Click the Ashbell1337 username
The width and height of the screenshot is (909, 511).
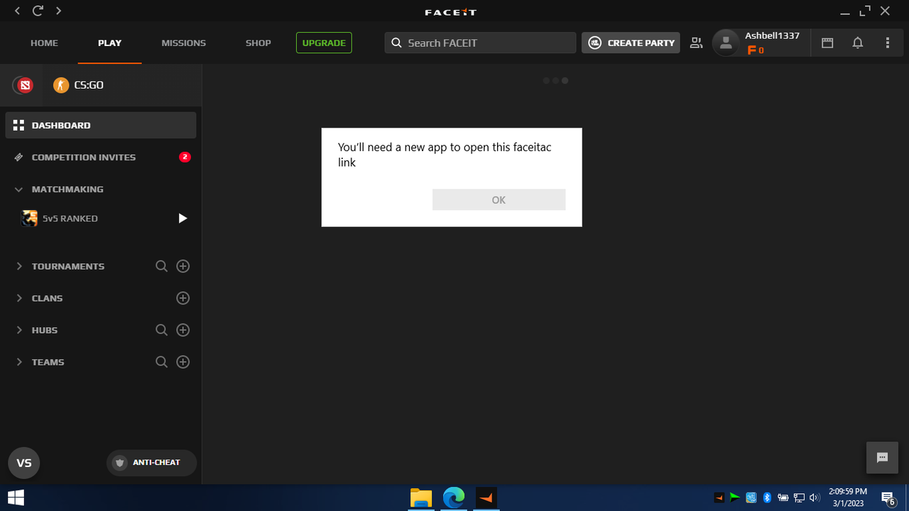coord(772,35)
